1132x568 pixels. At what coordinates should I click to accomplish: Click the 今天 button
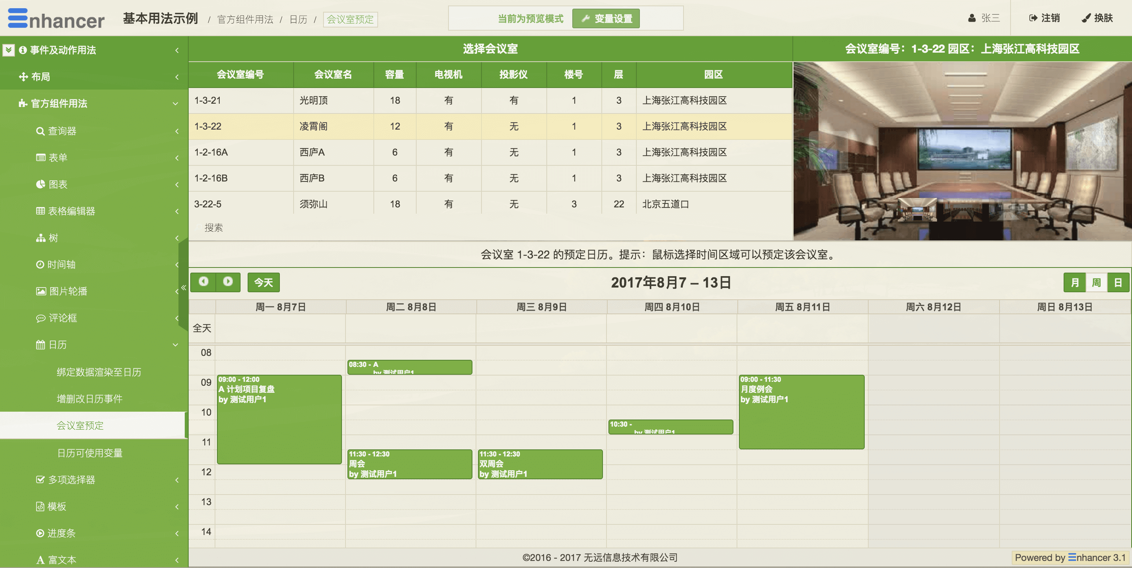[263, 282]
